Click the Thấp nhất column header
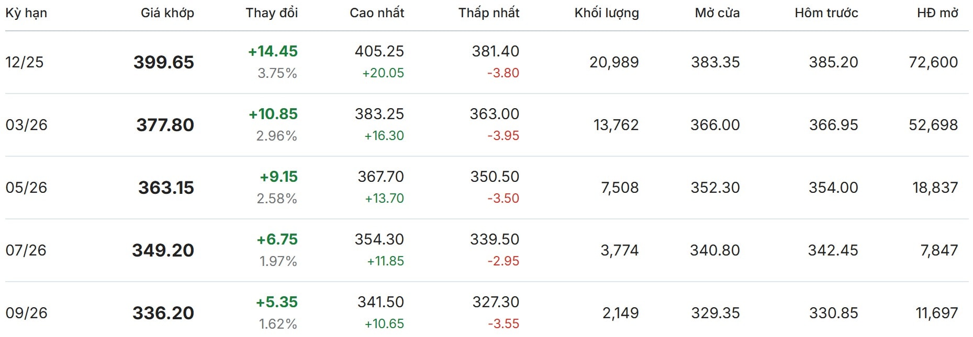This screenshot has width=973, height=337. [489, 13]
